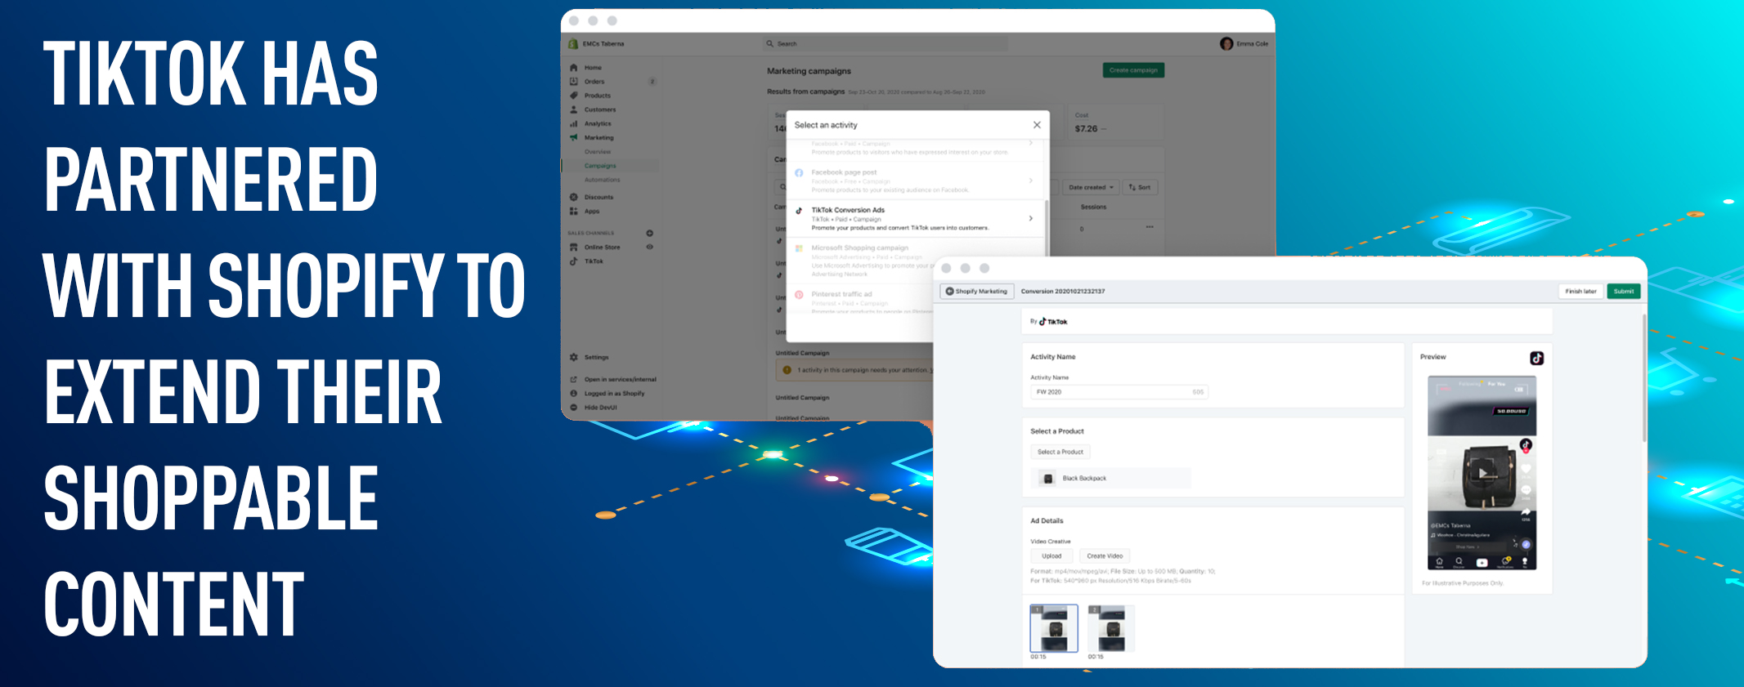Screen dimensions: 1744x687
Task: Click the heart like icon in TikTok preview
Action: click(x=1526, y=470)
